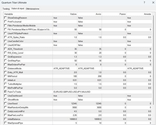Screen dimensions: 156x125
Task: Select MaxSpreadPips Avvio value 10
Action: click(89, 123)
